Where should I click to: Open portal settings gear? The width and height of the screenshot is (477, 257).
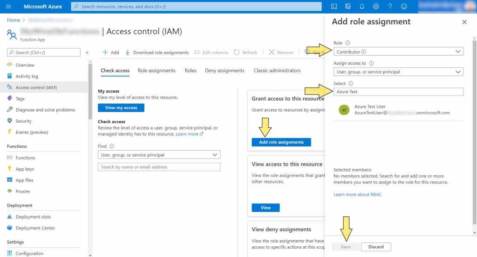(376, 7)
